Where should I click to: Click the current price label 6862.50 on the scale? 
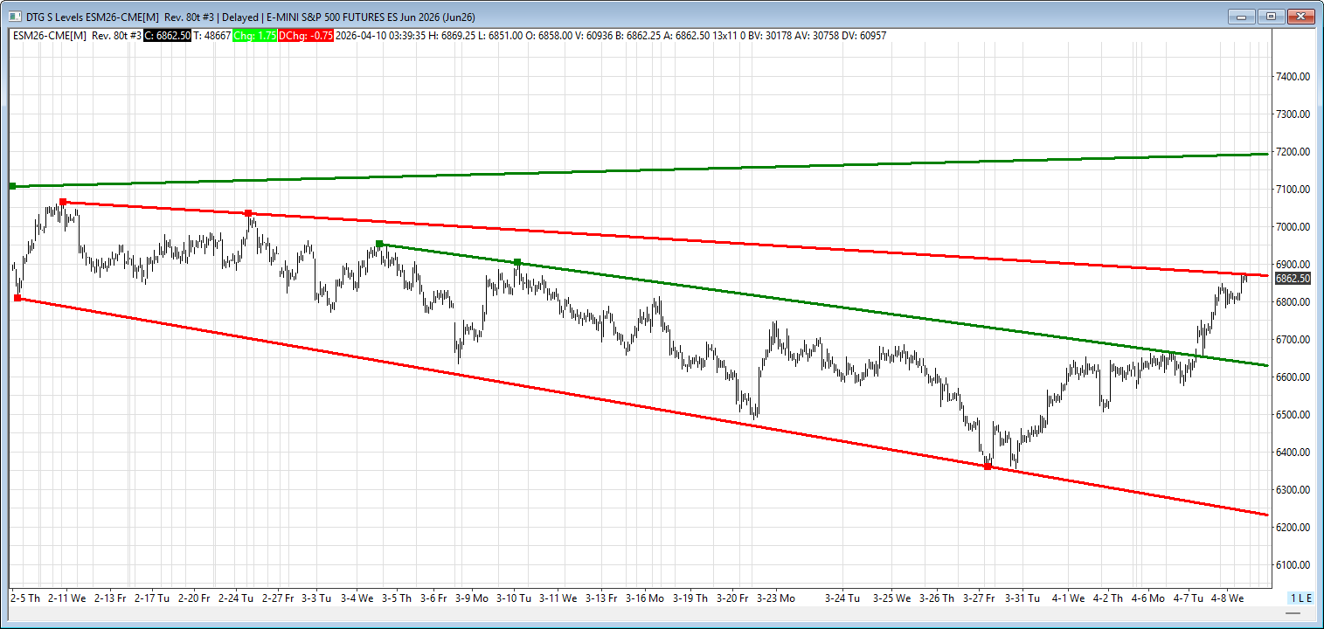(1293, 279)
